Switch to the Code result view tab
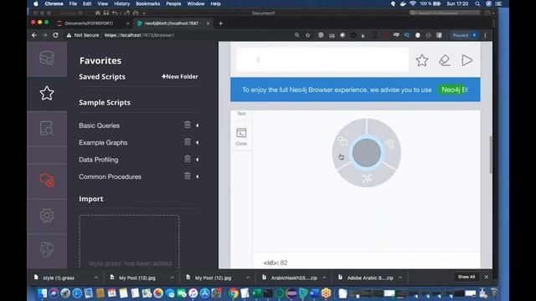536x301 pixels. (x=241, y=136)
